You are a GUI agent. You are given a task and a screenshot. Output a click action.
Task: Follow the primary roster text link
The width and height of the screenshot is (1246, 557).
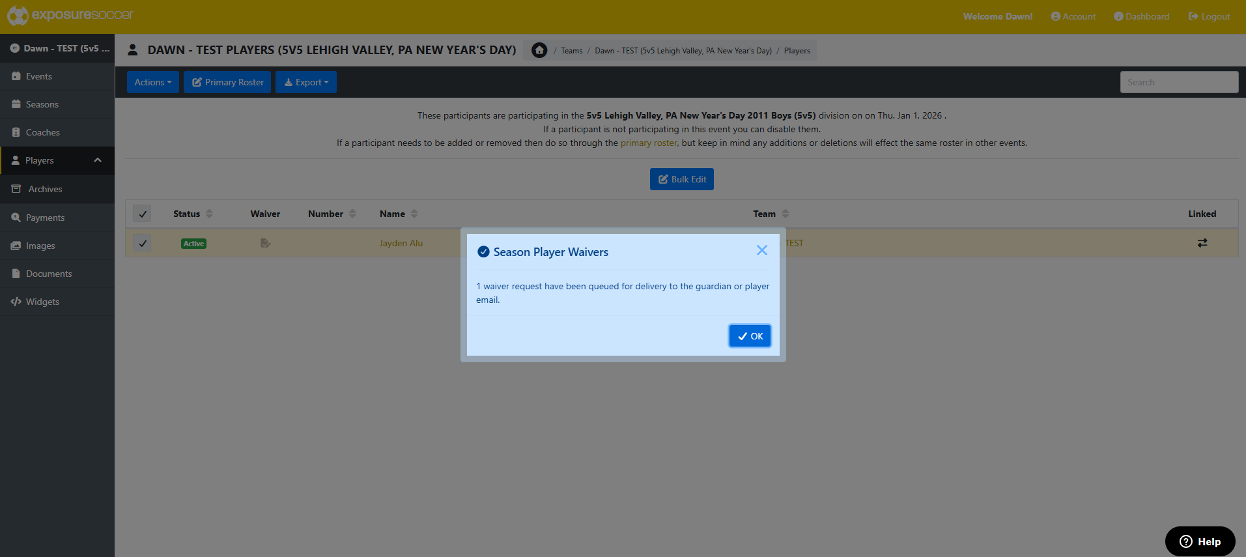coord(649,143)
